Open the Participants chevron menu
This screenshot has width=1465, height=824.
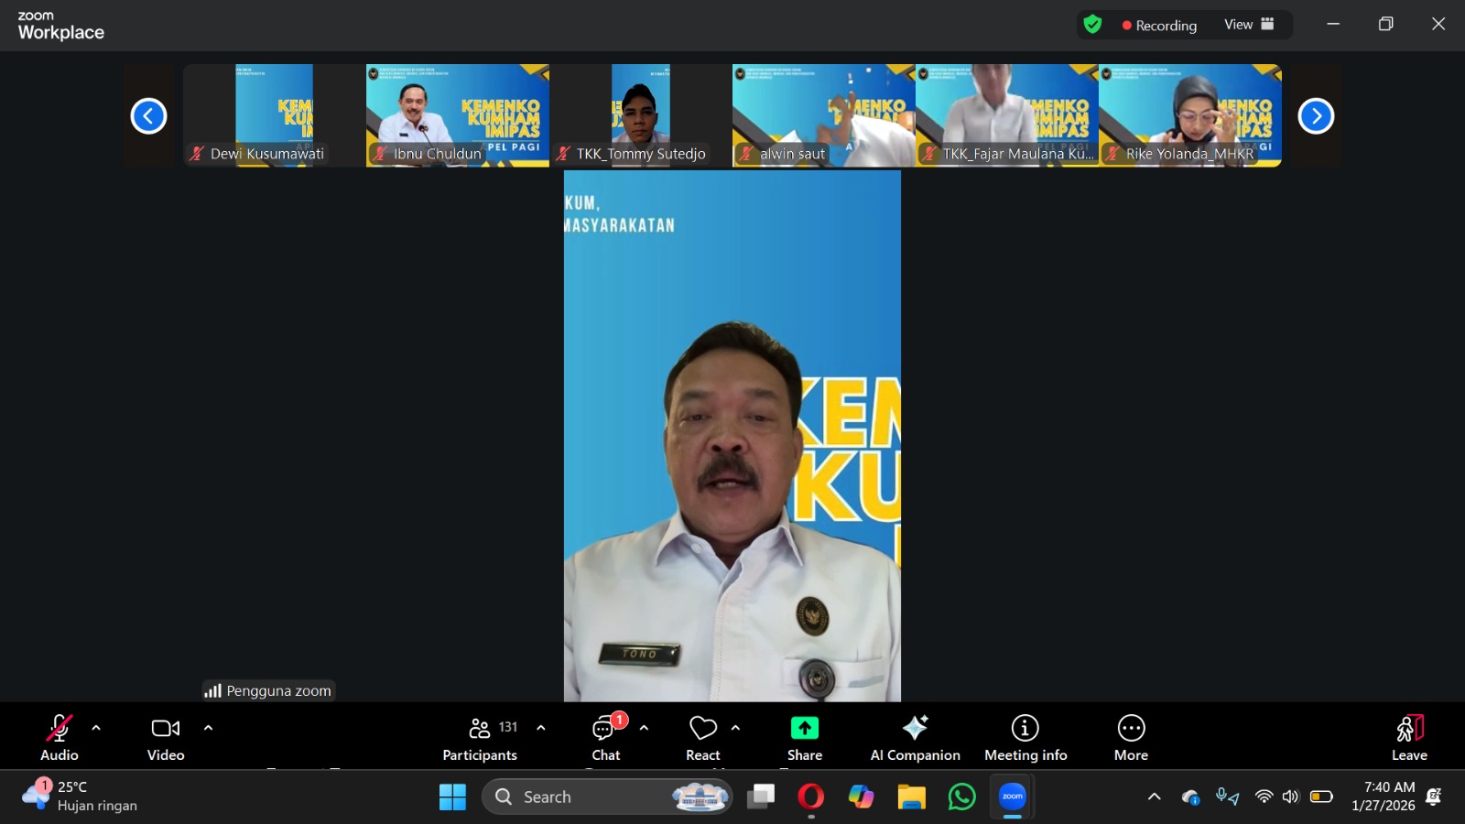coord(539,728)
